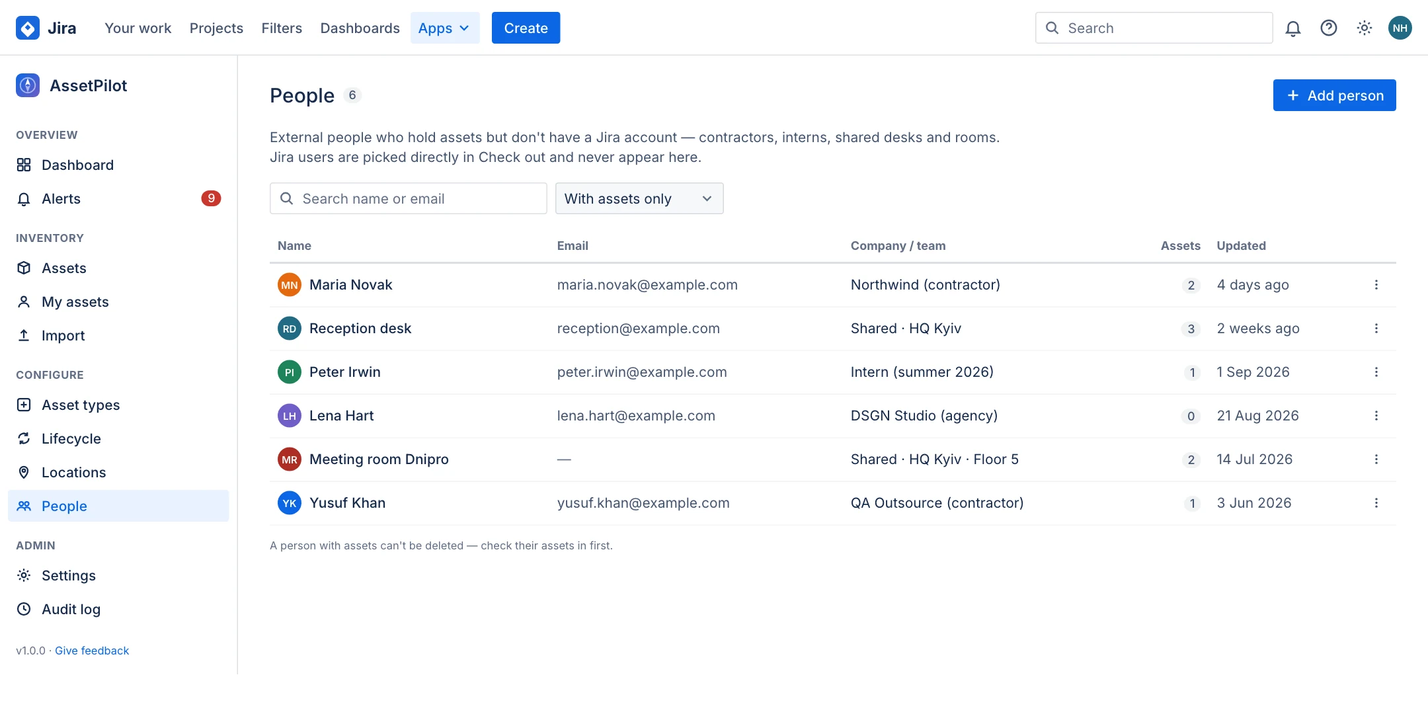Open Assets in the sidebar
Image resolution: width=1428 pixels, height=714 pixels.
118,268
